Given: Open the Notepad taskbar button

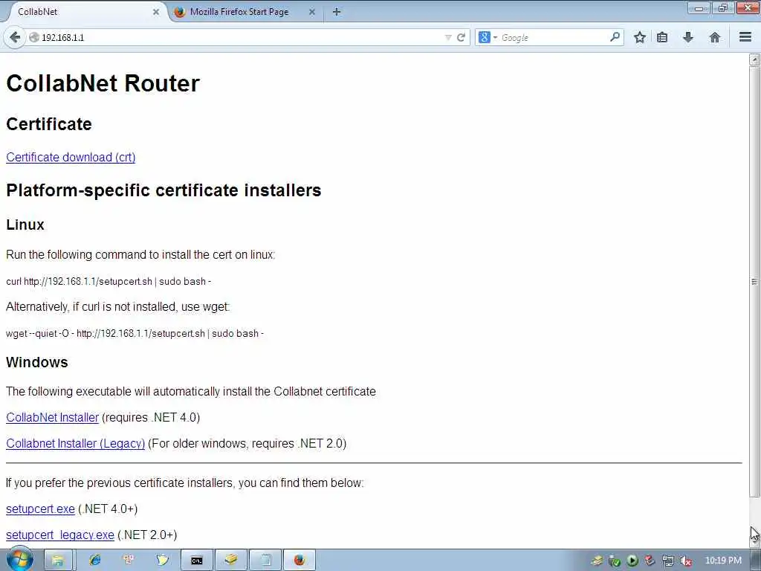Looking at the screenshot, I should click(265, 561).
